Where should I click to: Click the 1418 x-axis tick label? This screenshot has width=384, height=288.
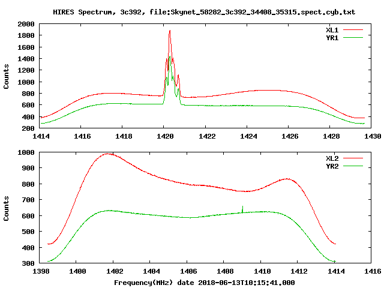coord(124,136)
